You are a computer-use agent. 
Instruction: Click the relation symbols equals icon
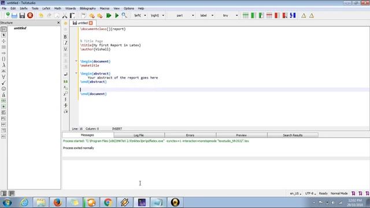click(x=3, y=47)
